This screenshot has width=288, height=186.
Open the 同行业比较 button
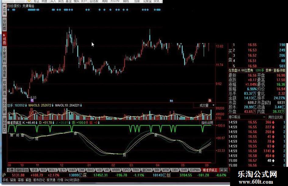coord(275,117)
